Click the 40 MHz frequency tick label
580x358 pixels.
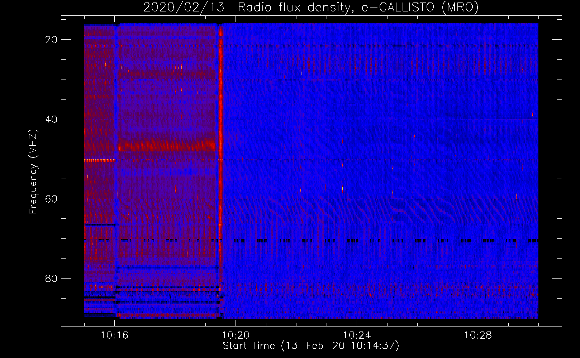pos(51,119)
